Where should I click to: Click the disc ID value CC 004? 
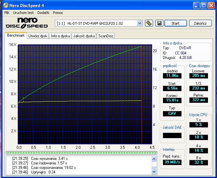coord(181,53)
